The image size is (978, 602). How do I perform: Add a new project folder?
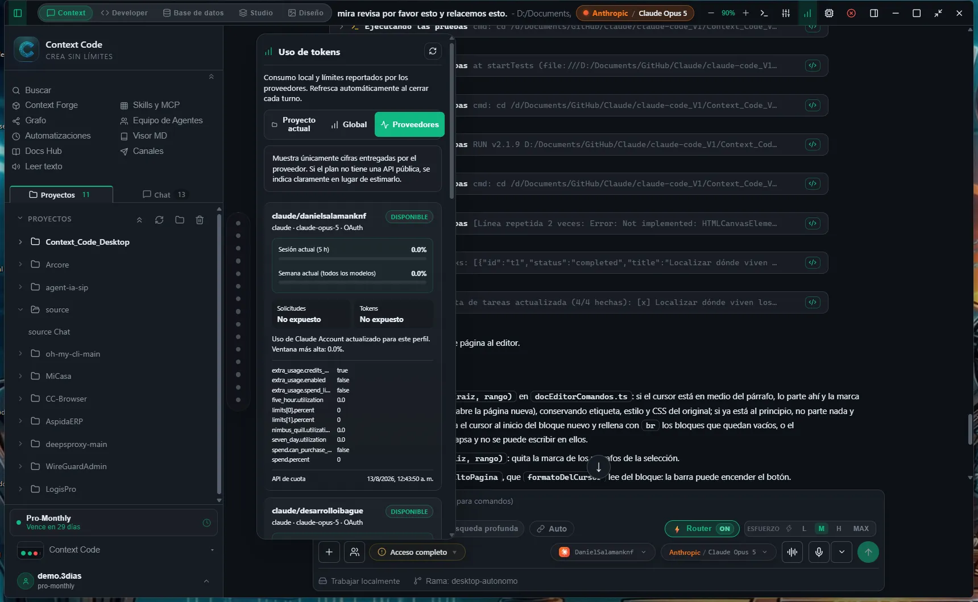click(180, 220)
